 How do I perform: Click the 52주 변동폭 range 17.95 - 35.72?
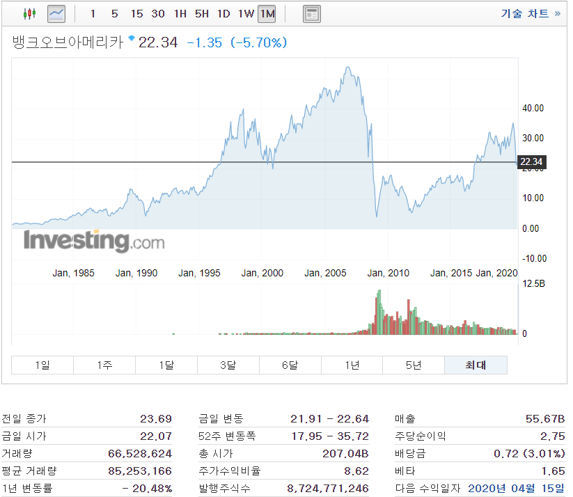330,436
